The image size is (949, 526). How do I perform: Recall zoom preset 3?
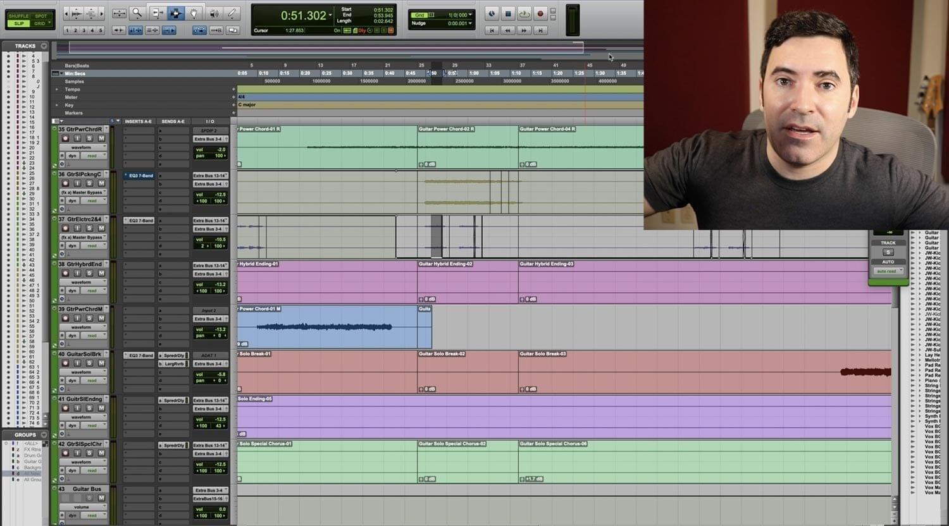[84, 30]
